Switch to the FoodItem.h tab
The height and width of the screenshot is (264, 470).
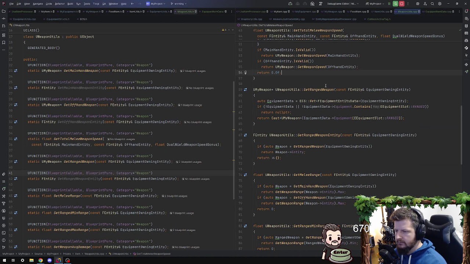tap(115, 11)
